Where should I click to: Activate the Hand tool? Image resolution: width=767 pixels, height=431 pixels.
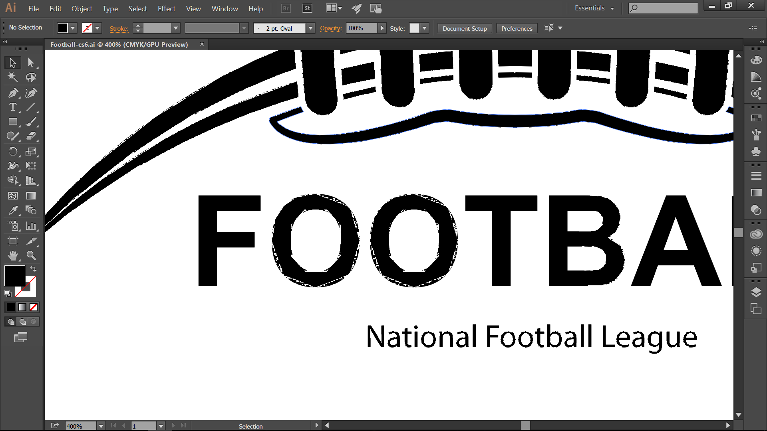click(x=13, y=256)
